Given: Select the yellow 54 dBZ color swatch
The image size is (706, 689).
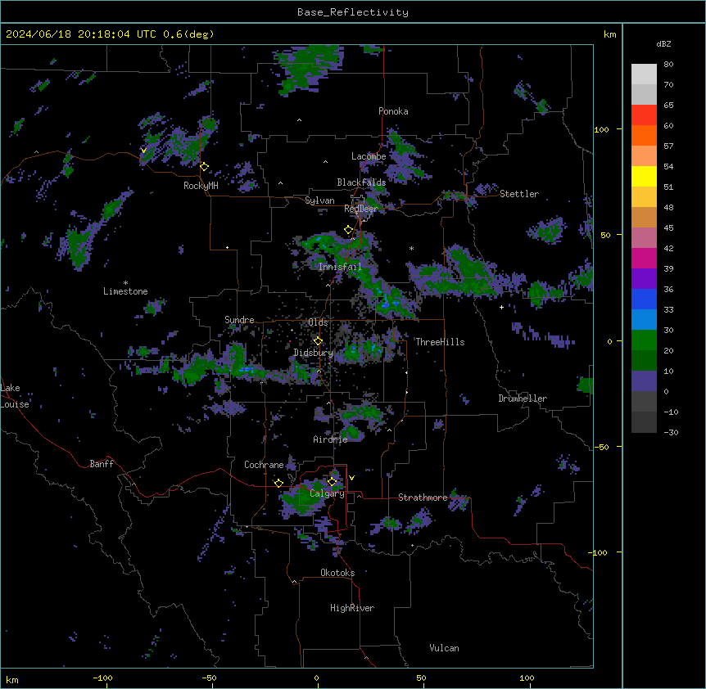Looking at the screenshot, I should (x=644, y=176).
